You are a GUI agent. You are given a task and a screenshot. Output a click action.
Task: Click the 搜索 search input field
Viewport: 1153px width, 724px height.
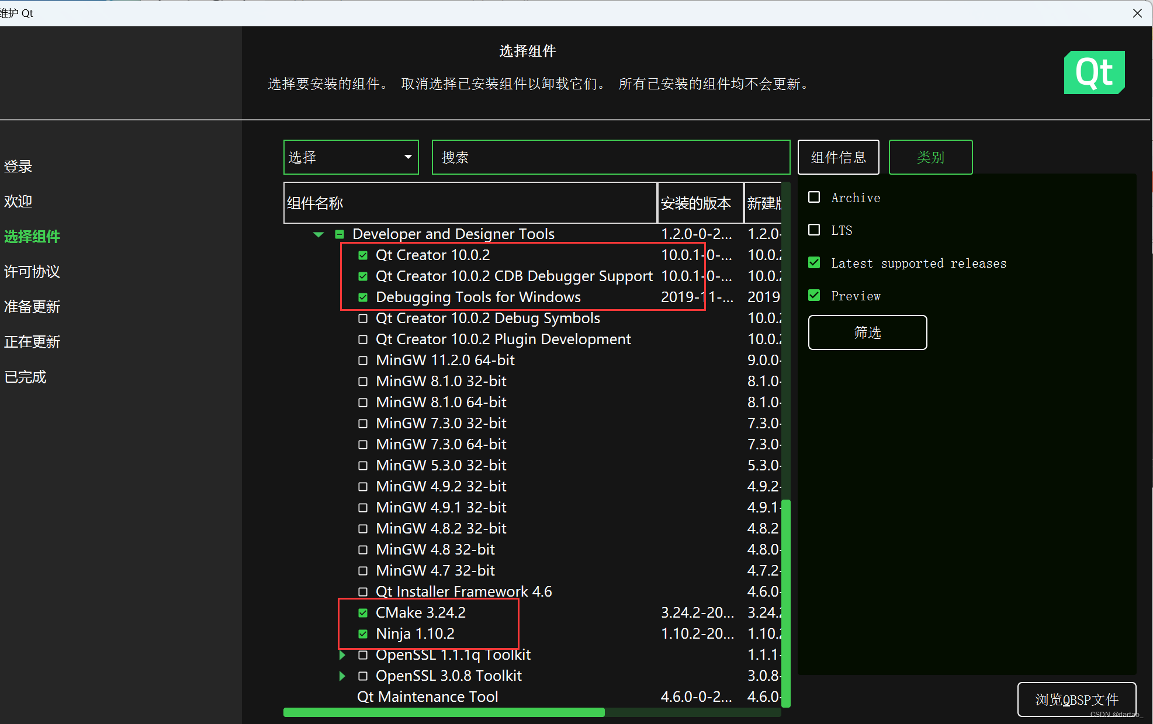pos(611,157)
